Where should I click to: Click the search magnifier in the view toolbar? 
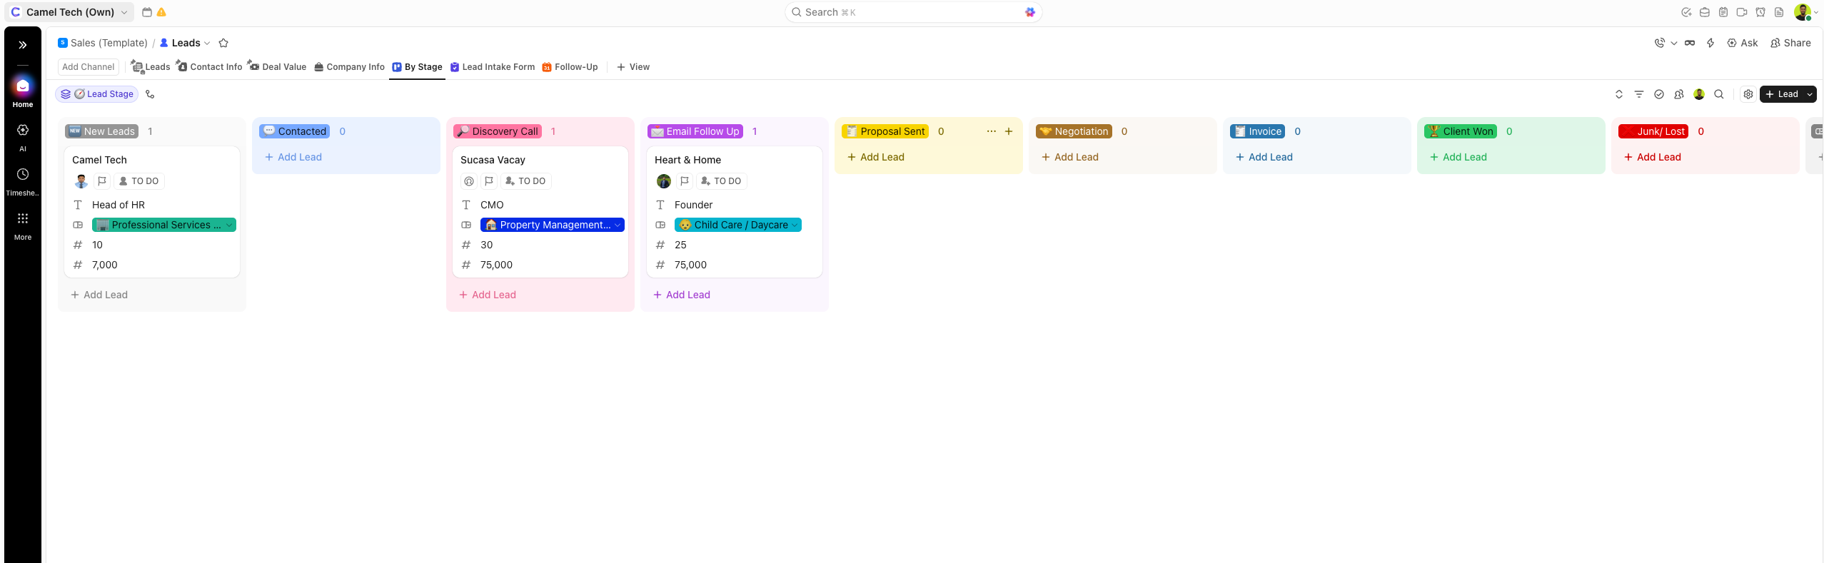pos(1719,94)
